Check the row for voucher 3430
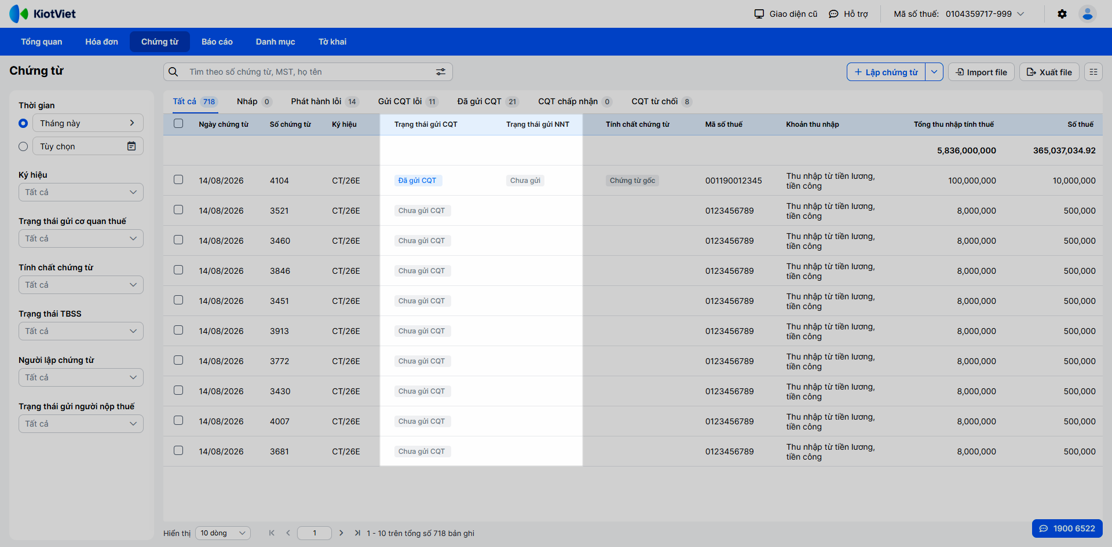Screen dimensions: 1112x547 [178, 391]
